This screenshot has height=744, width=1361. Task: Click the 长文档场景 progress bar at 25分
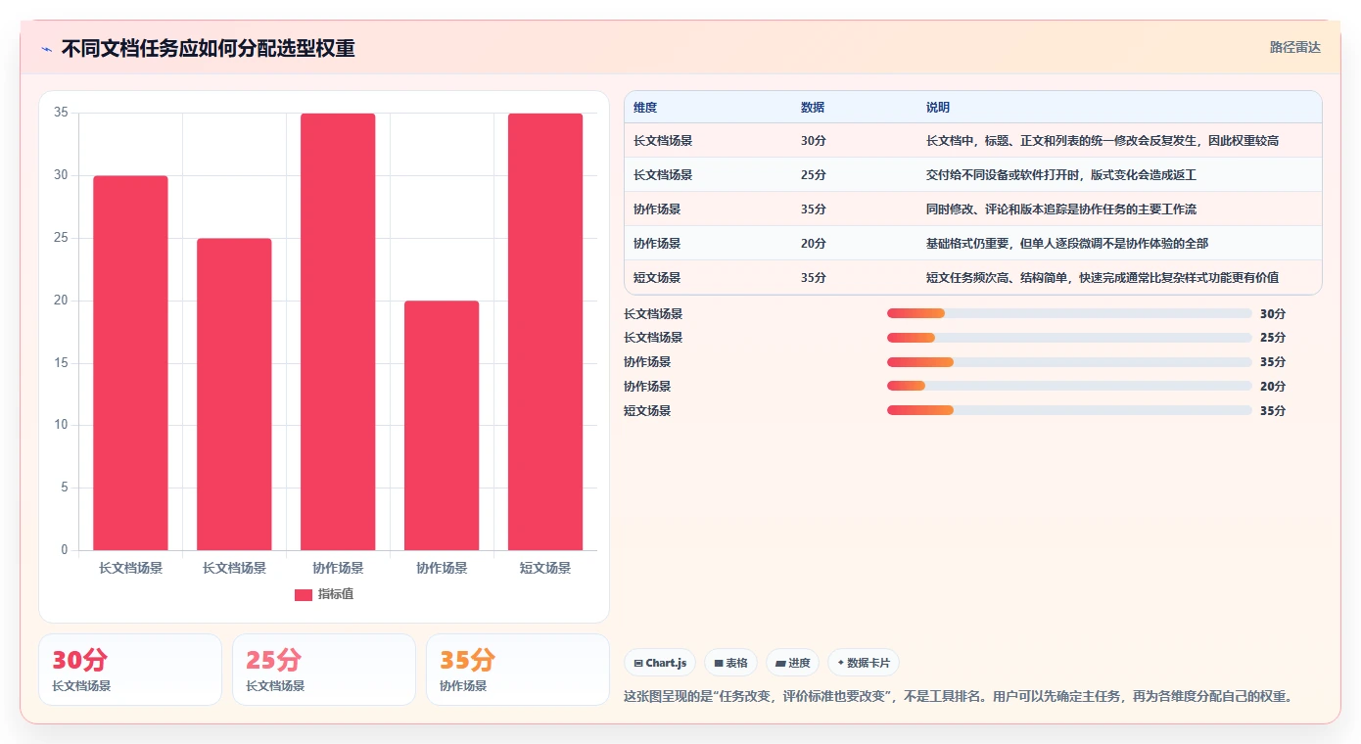click(x=1069, y=338)
